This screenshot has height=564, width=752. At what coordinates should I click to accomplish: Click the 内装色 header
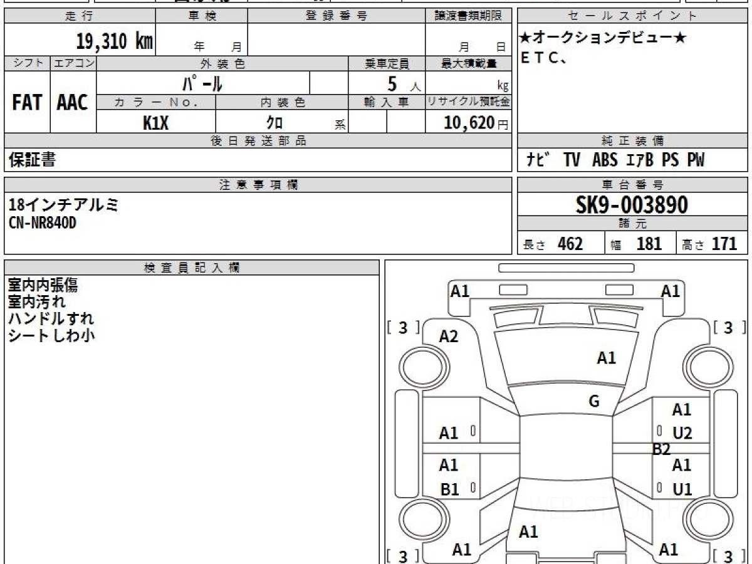point(282,102)
